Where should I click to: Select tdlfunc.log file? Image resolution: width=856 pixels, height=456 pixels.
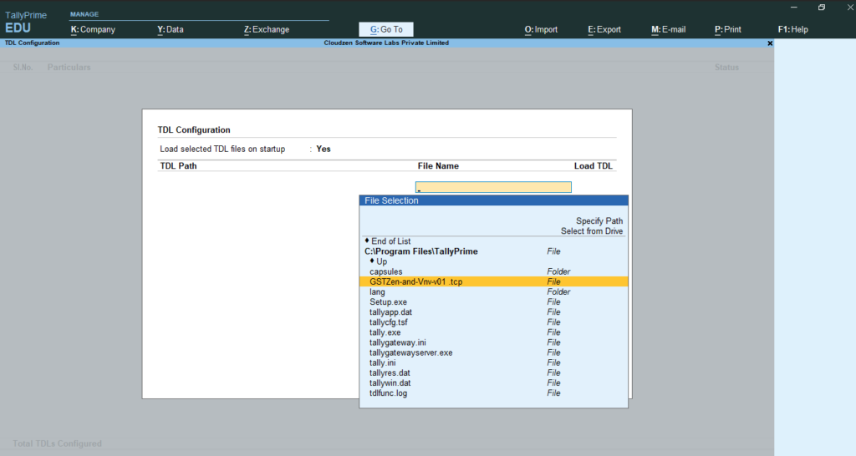pos(493,393)
